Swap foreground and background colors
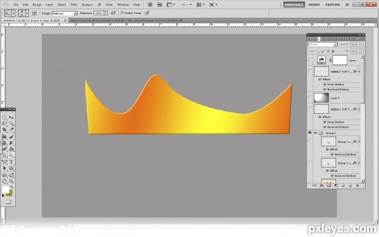 pyautogui.click(x=11, y=187)
